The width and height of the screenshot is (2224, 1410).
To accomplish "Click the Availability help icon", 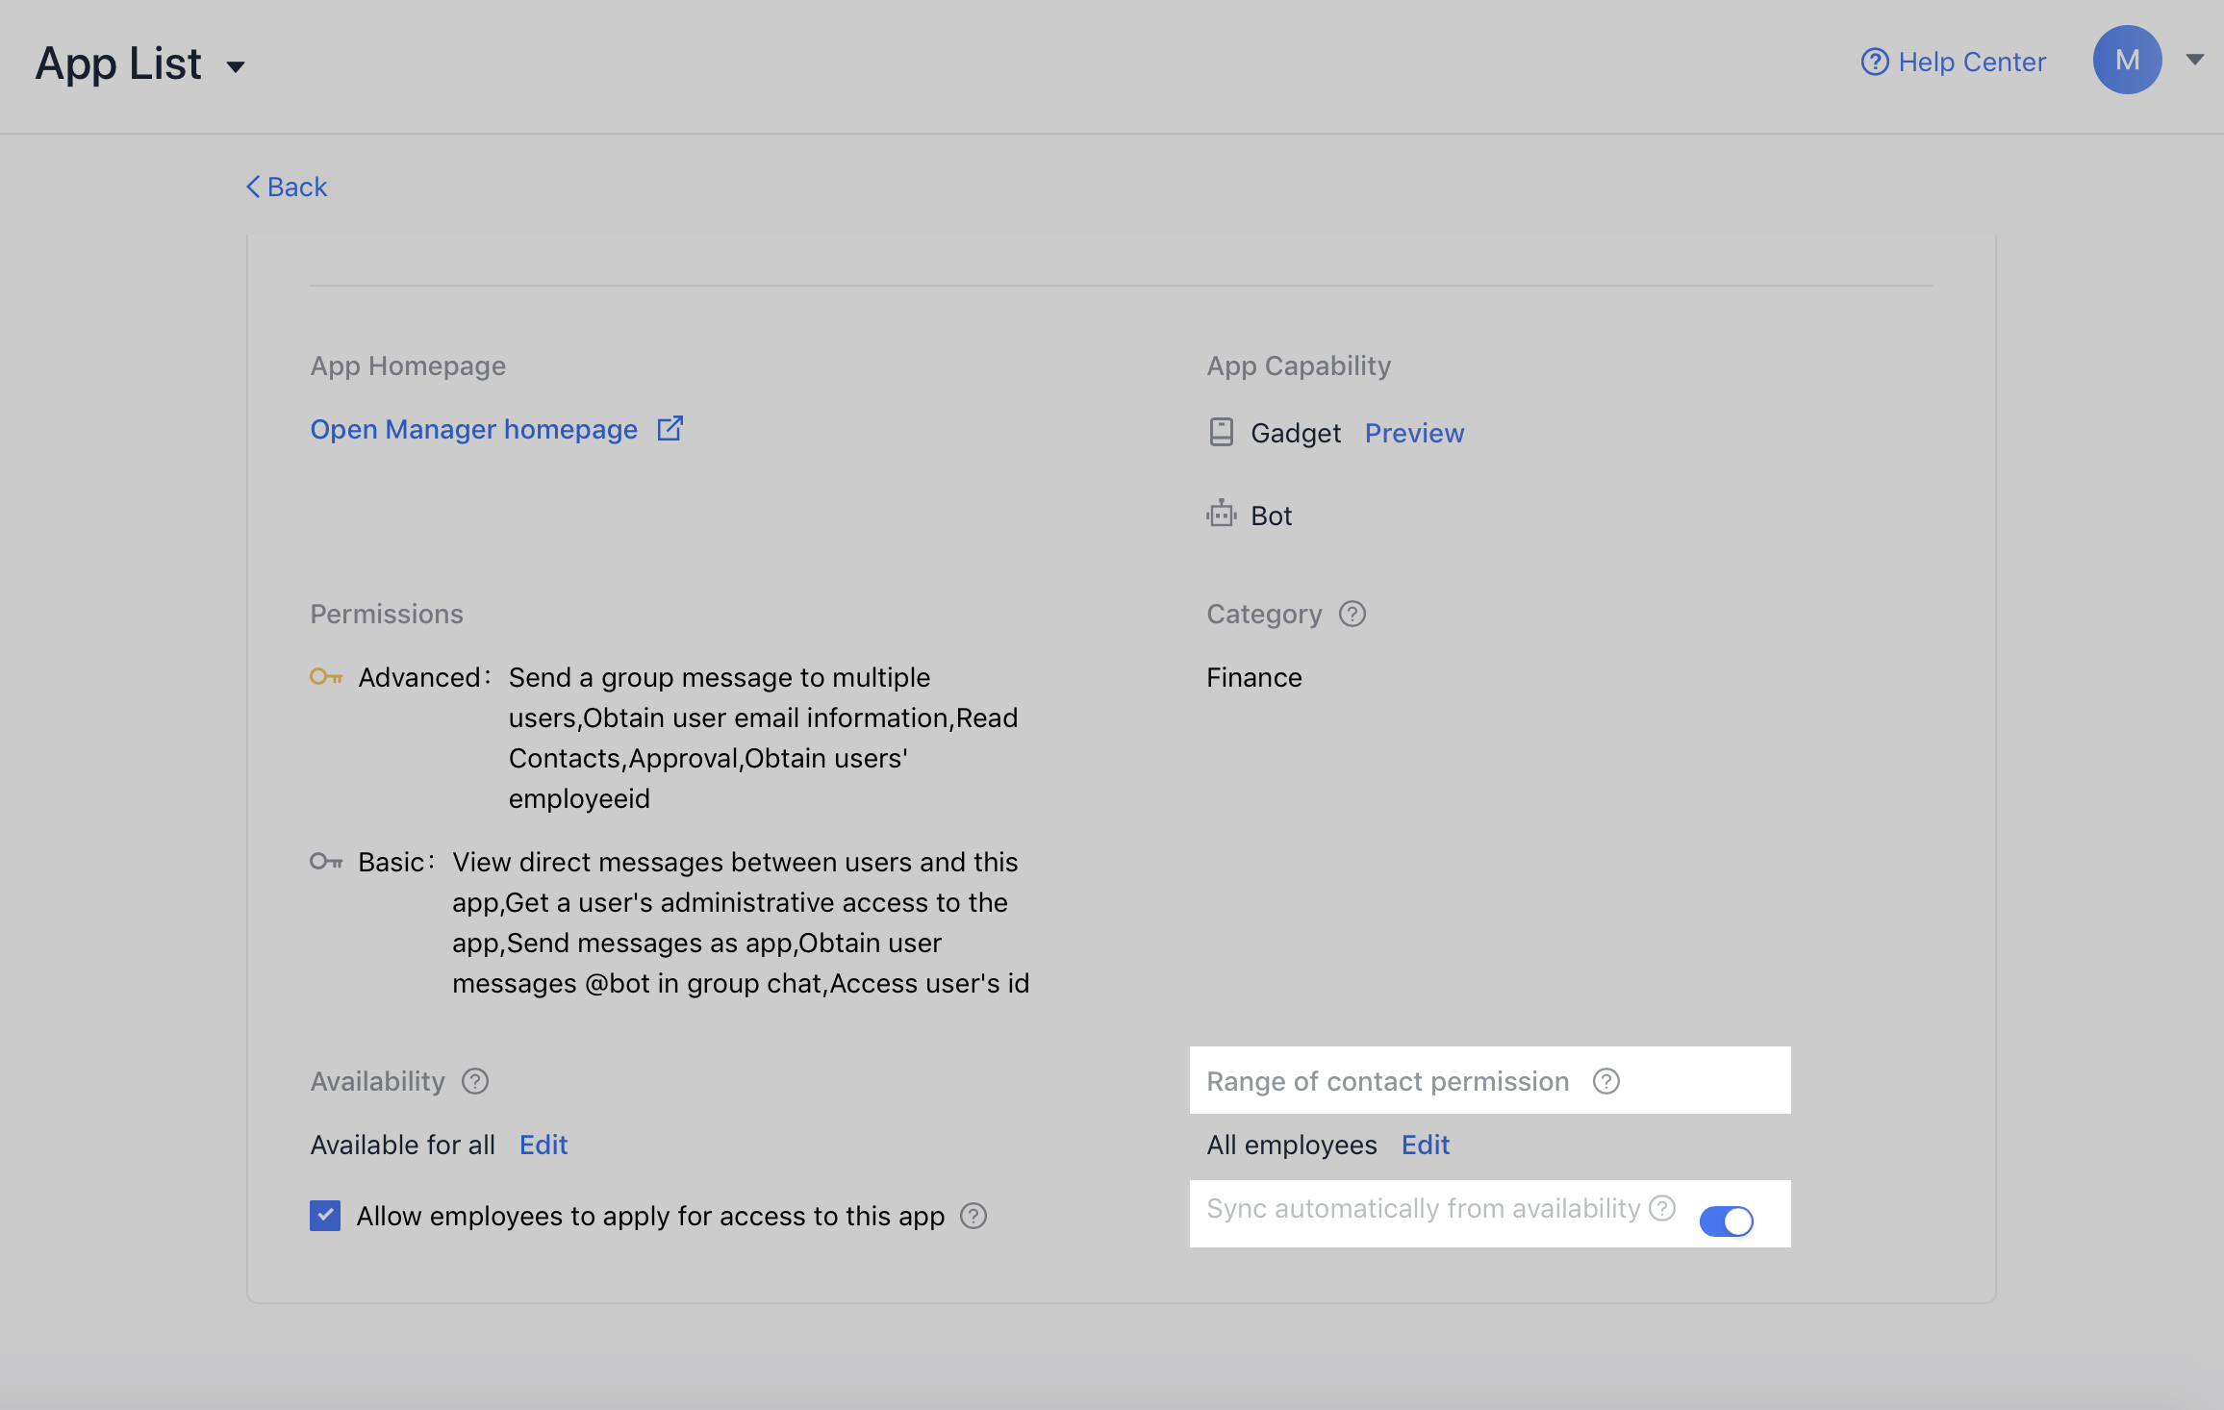I will (475, 1081).
